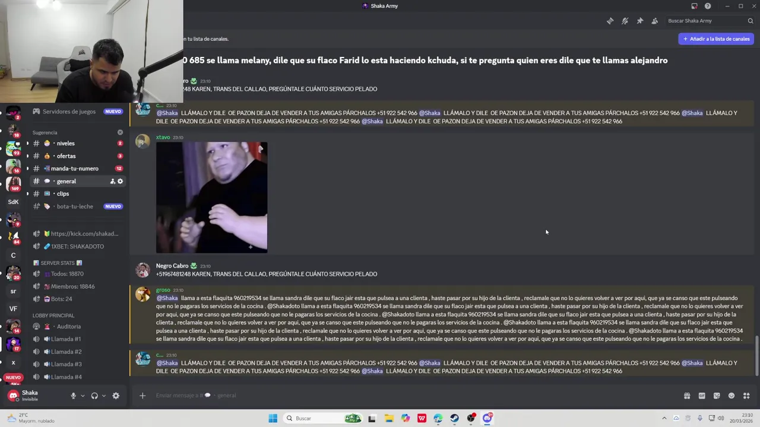Open the sticker picker
This screenshot has width=760, height=427.
click(717, 396)
